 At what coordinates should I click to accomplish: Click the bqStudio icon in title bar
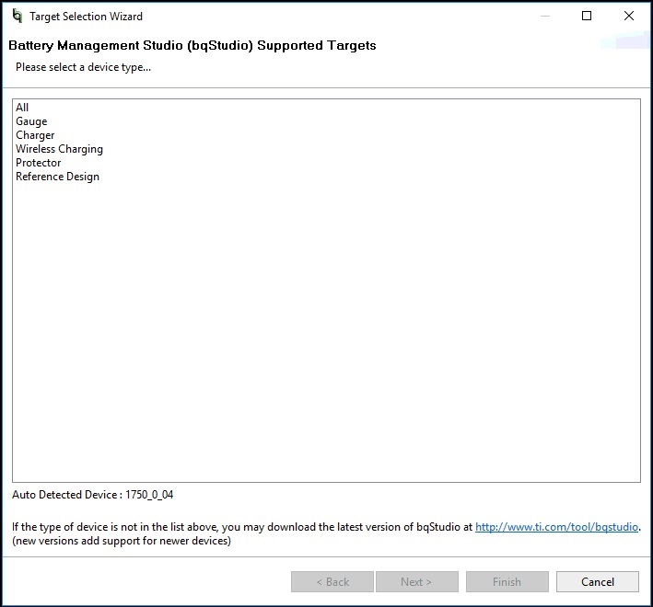point(17,16)
